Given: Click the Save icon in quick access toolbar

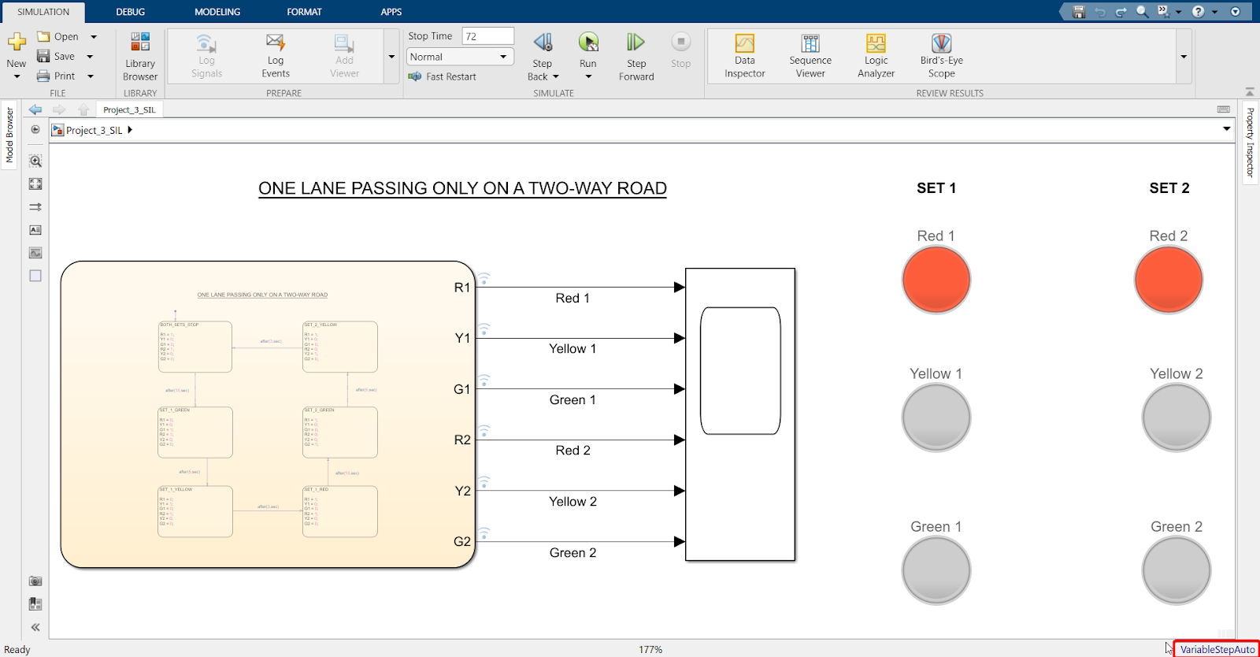Looking at the screenshot, I should coord(1079,12).
